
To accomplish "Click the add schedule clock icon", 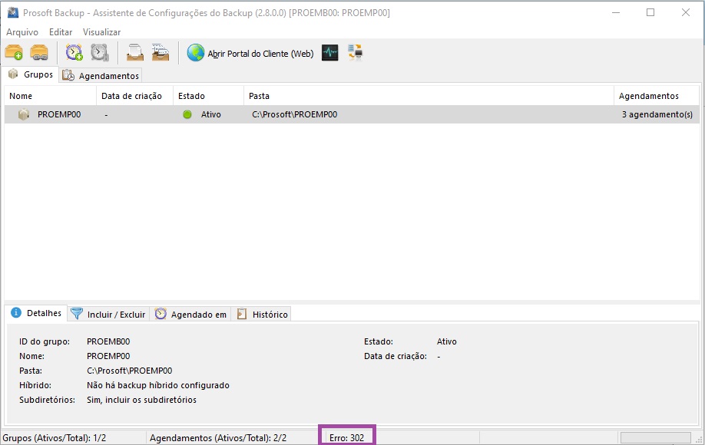I will point(74,52).
